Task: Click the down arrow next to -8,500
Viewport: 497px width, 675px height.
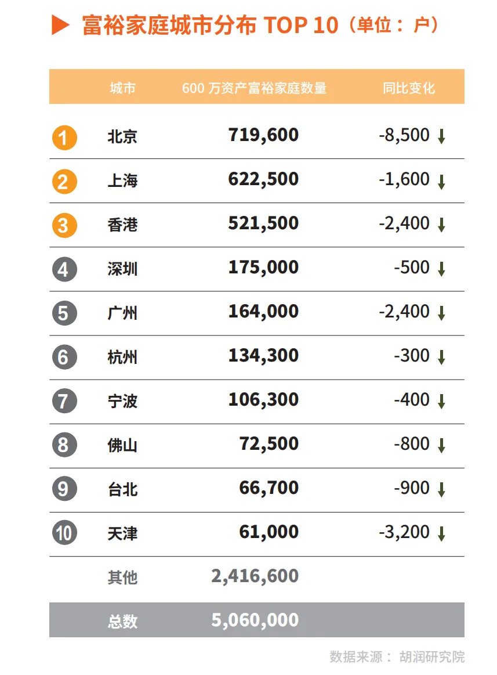Action: [x=441, y=136]
